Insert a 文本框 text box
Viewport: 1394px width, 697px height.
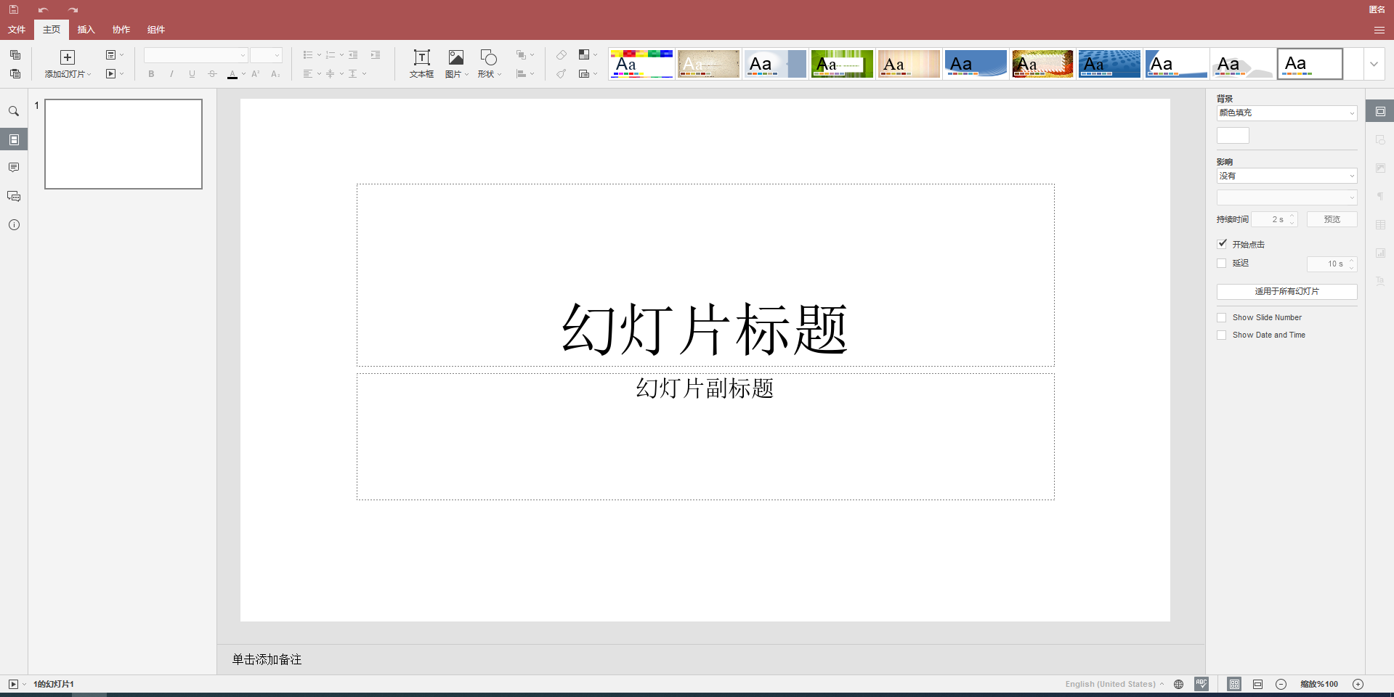coord(421,64)
